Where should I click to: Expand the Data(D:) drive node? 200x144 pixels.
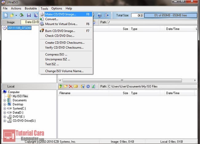pos(5,113)
